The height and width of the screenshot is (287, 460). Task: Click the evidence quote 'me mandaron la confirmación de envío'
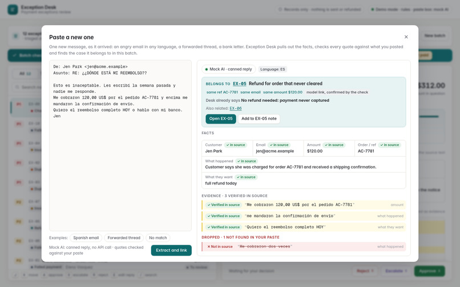290,216
